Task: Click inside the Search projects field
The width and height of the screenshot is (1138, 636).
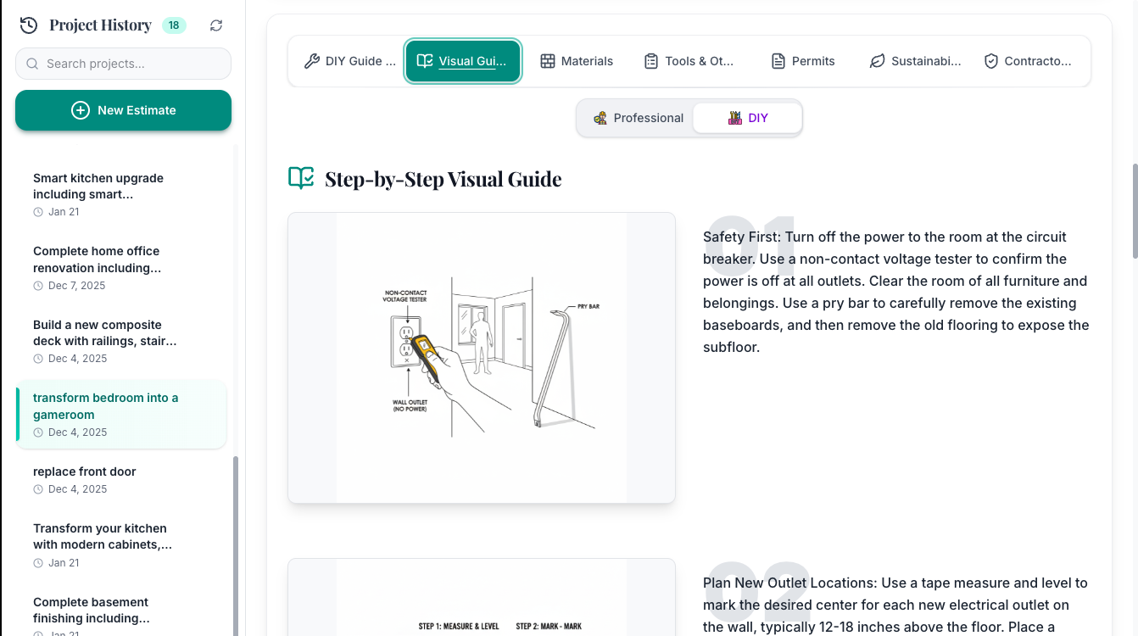Action: coord(123,64)
